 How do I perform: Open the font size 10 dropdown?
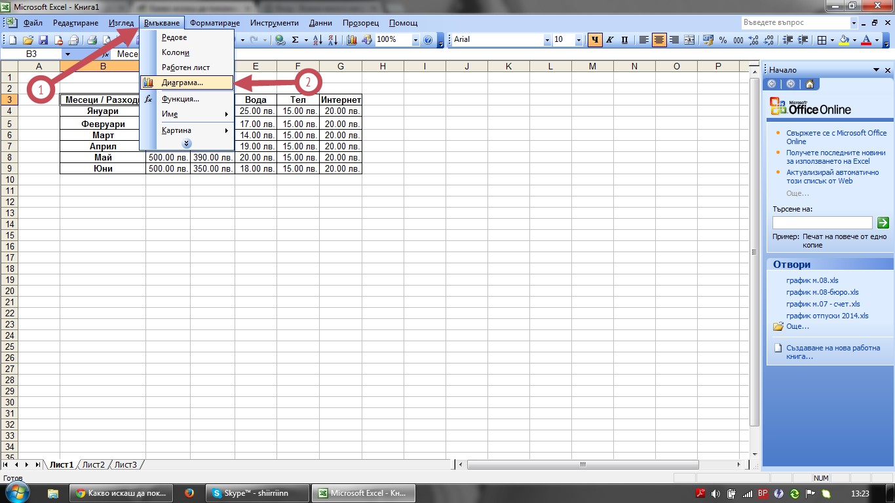coord(579,40)
